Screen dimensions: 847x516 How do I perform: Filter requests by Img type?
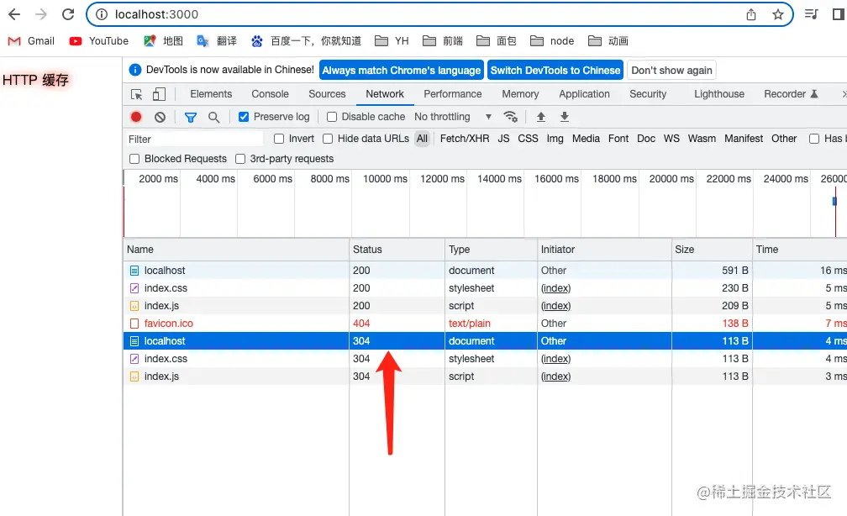[x=555, y=139]
